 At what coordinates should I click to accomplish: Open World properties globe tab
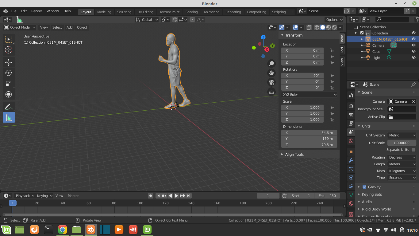(351, 141)
